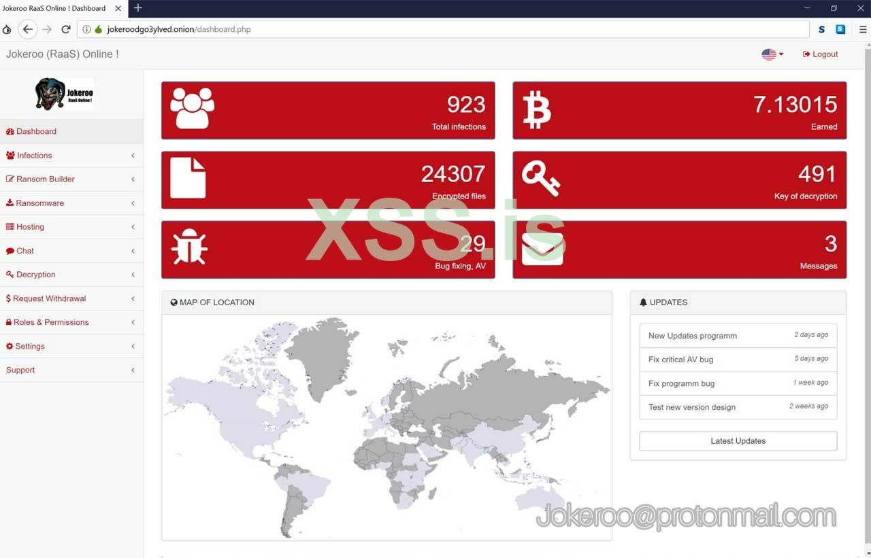Click the blue S extension icon in the toolbar
The height and width of the screenshot is (558, 871).
coord(840,29)
